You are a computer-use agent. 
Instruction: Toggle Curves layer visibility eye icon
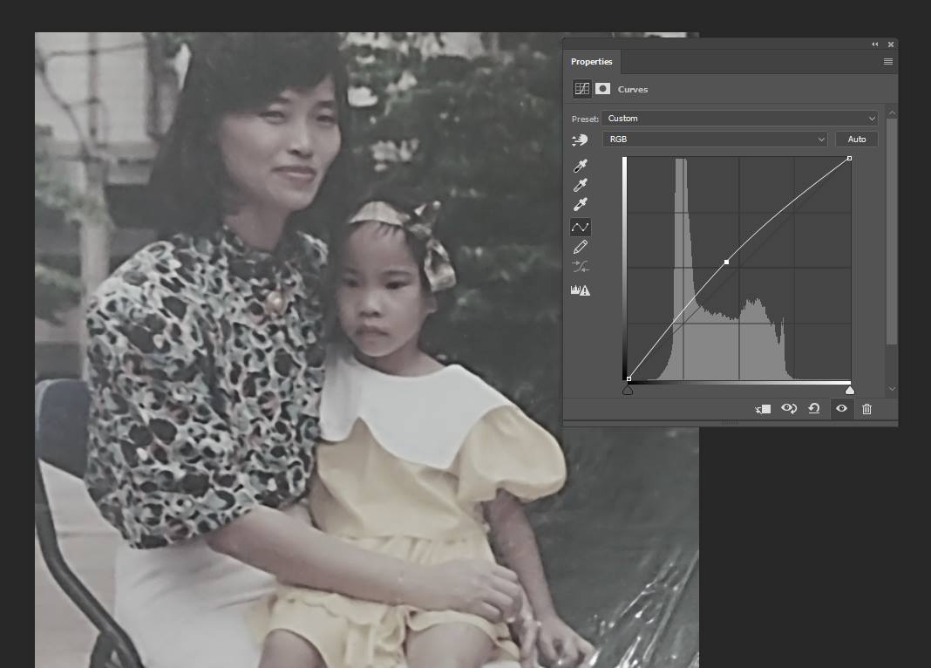point(841,409)
